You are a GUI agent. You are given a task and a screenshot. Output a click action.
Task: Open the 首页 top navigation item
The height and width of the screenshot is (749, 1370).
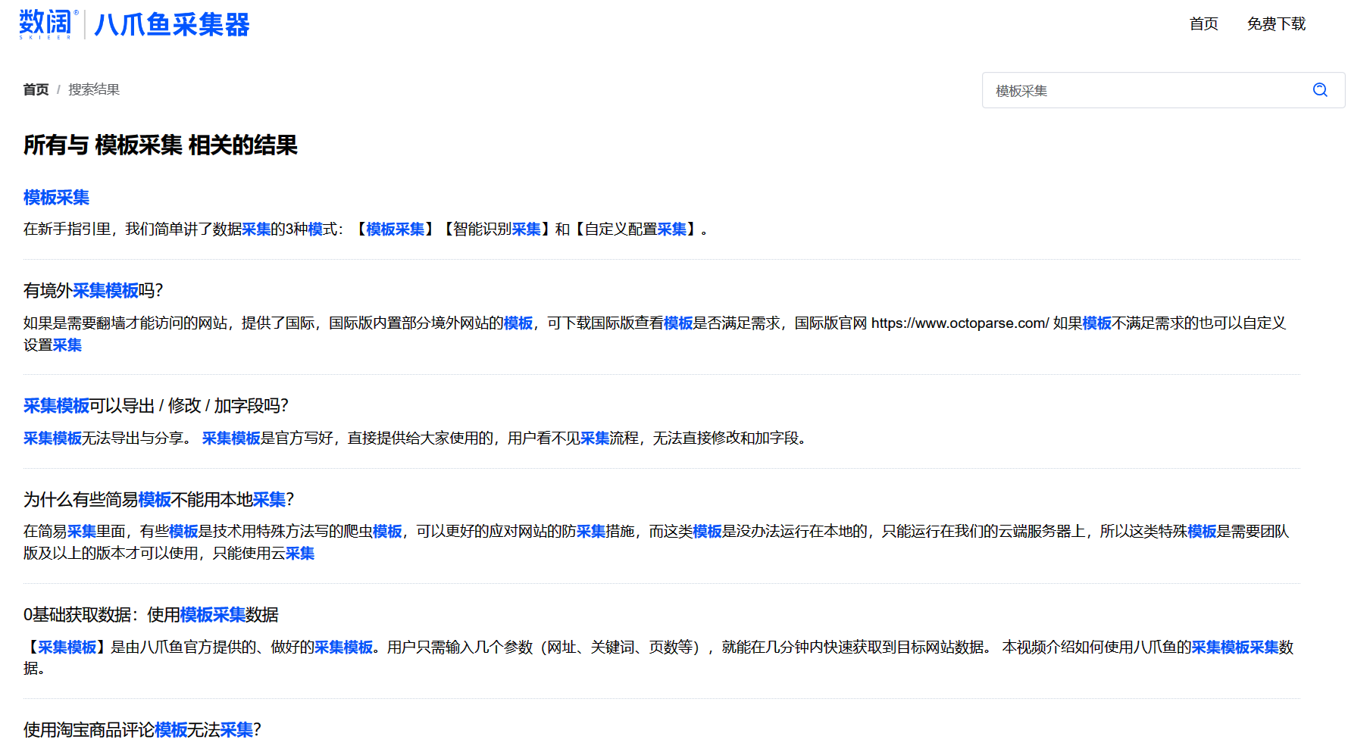(1203, 24)
